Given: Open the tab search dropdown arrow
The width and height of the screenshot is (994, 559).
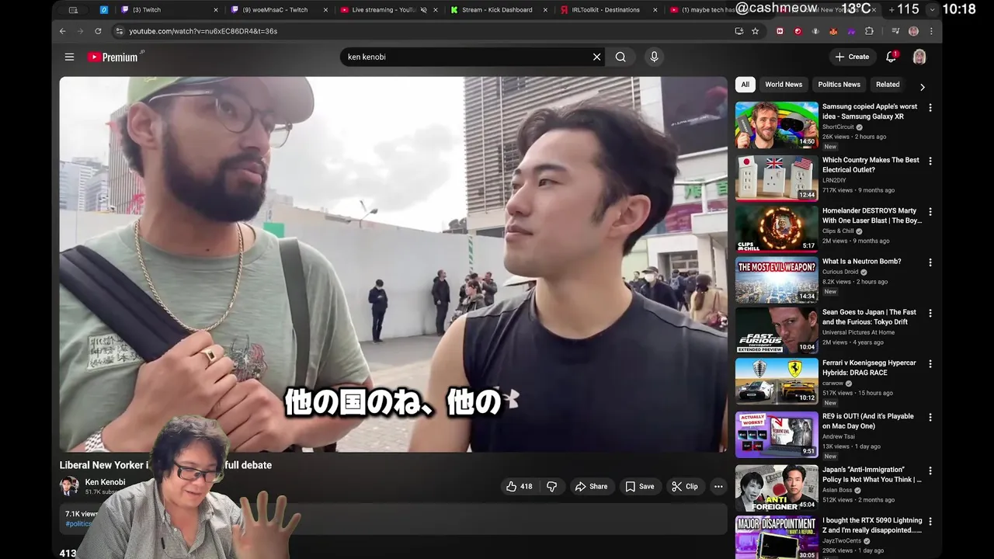Looking at the screenshot, I should click(932, 10).
